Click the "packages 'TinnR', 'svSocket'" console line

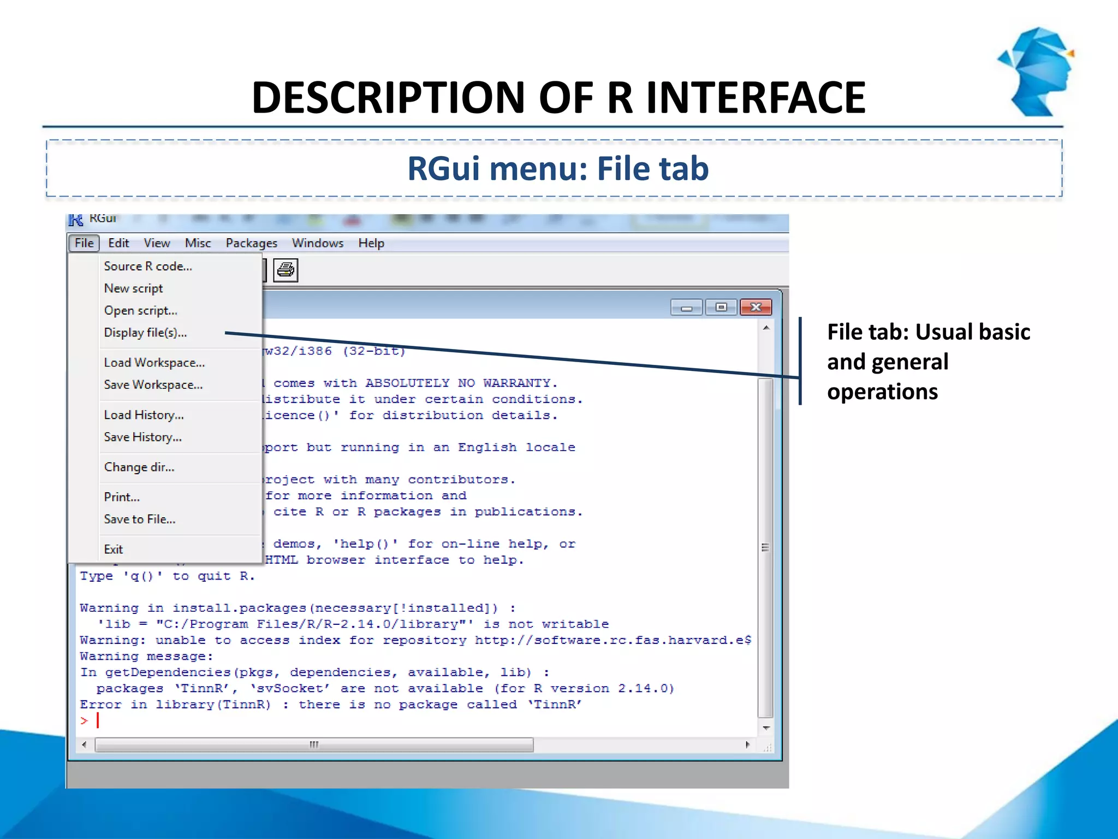tap(385, 689)
